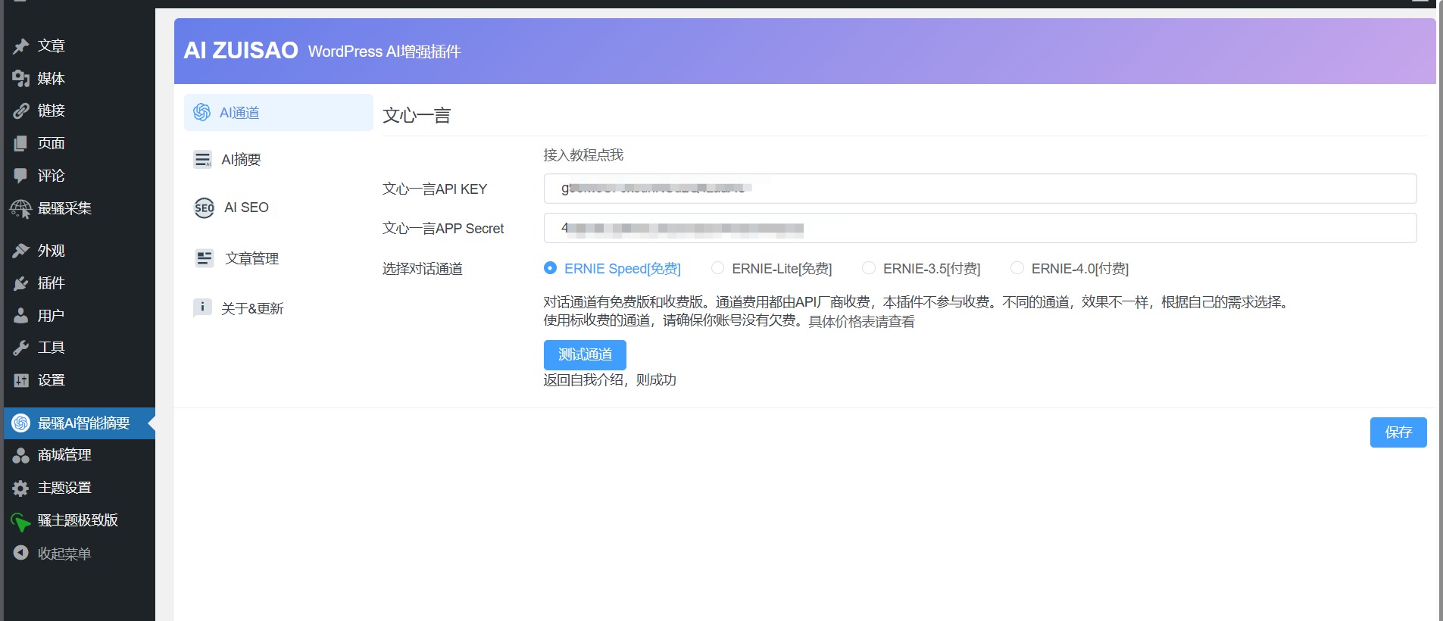Choose the ERNIE-3.5[付费] radio option

tap(869, 268)
